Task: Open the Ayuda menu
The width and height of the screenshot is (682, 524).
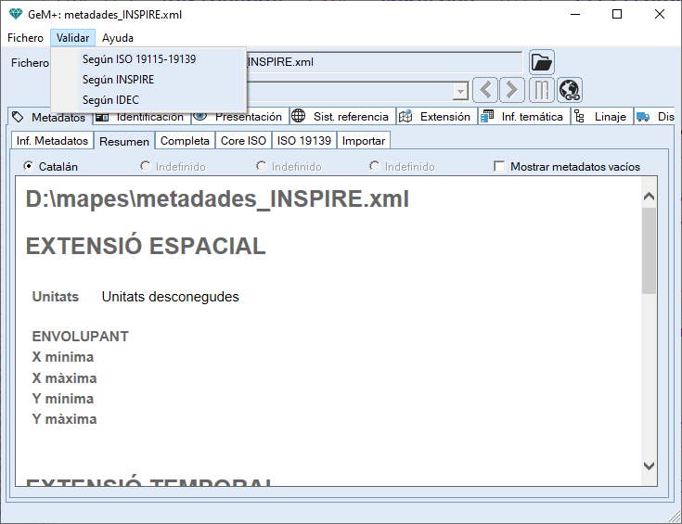Action: point(118,38)
